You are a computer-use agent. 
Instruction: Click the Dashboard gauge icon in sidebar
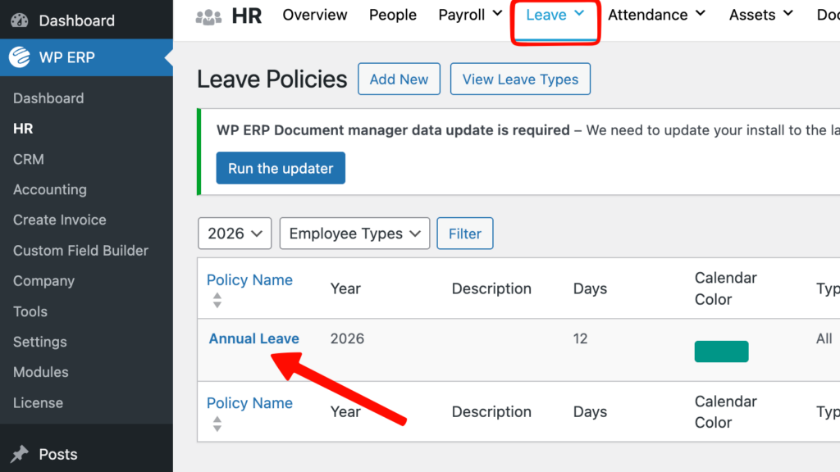tap(21, 20)
